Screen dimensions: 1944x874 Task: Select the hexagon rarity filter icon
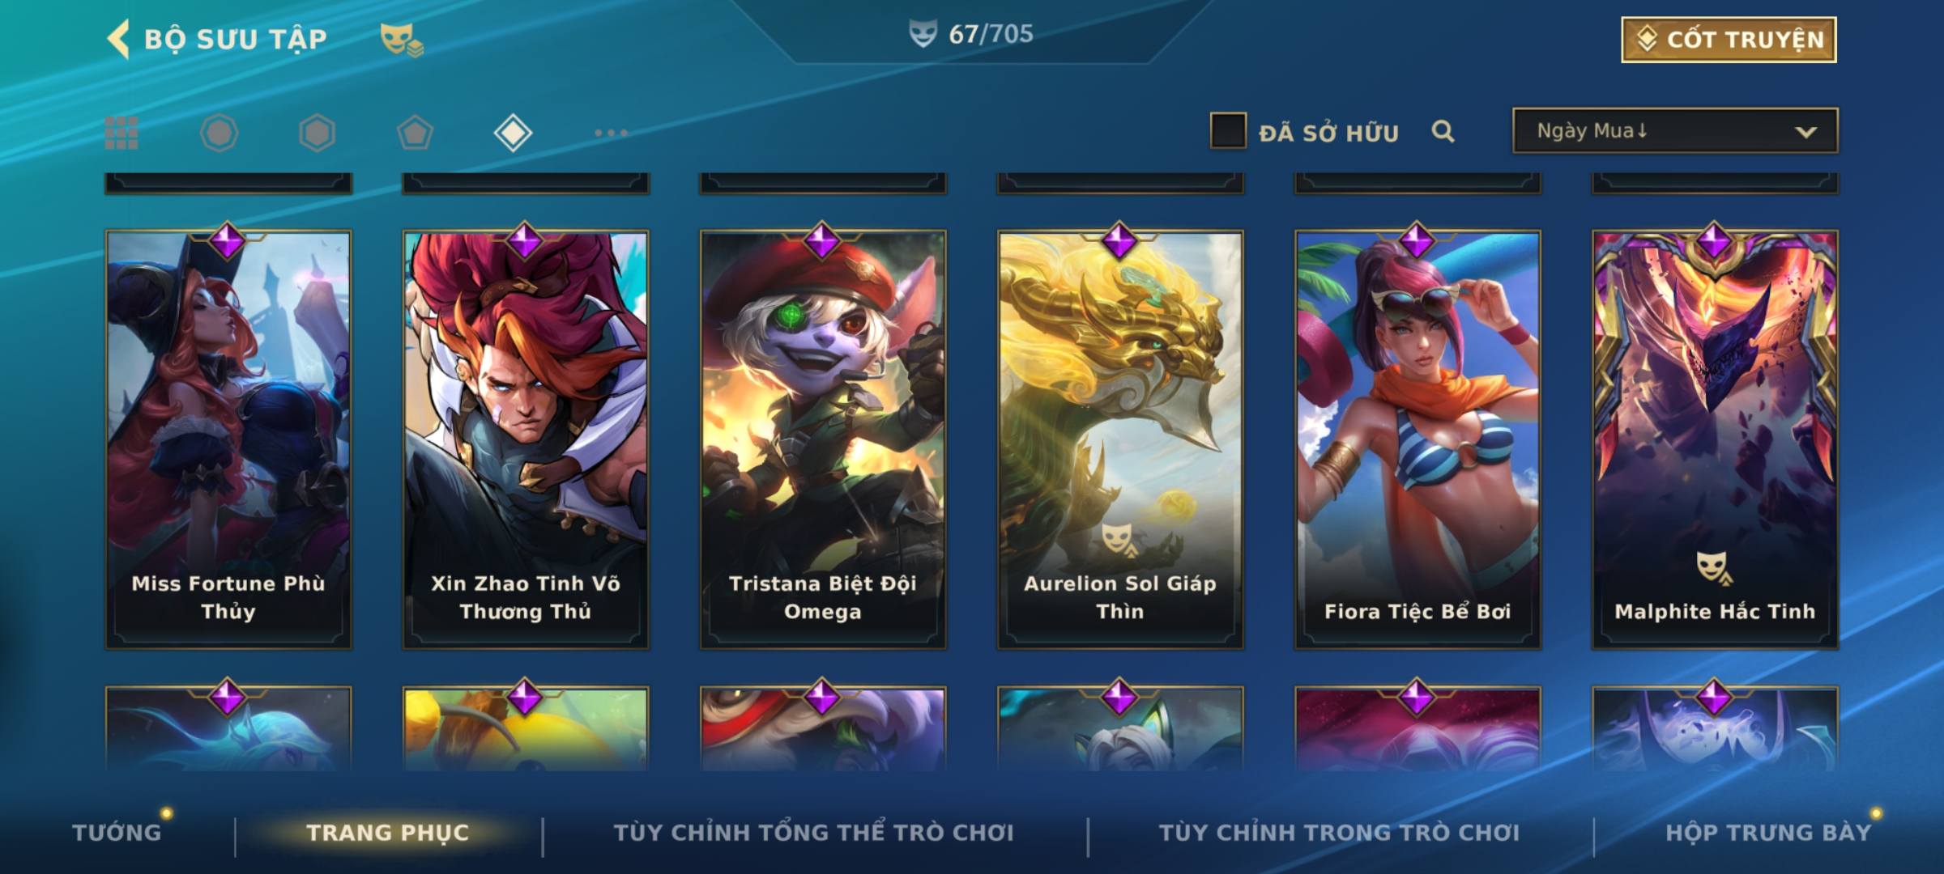coord(317,133)
